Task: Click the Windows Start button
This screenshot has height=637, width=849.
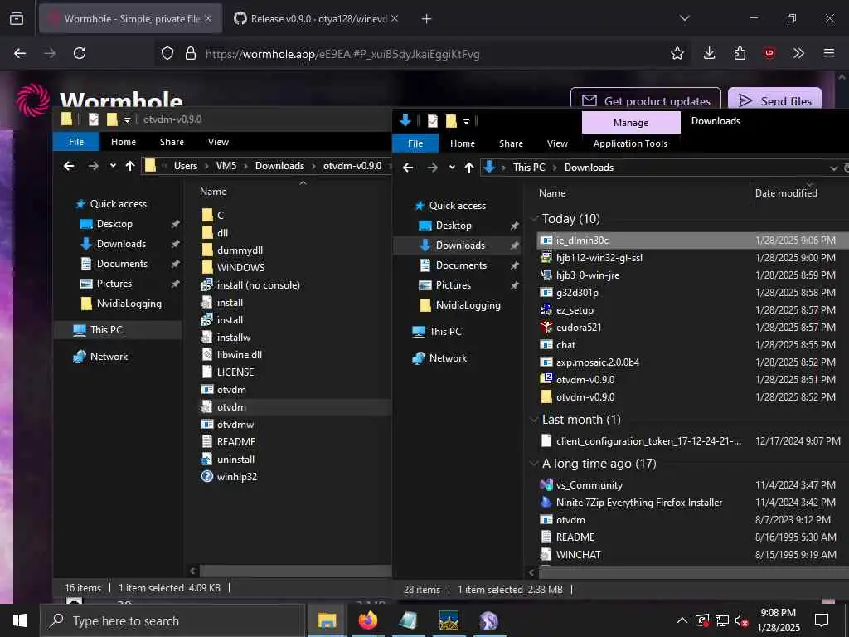Action: [20, 620]
